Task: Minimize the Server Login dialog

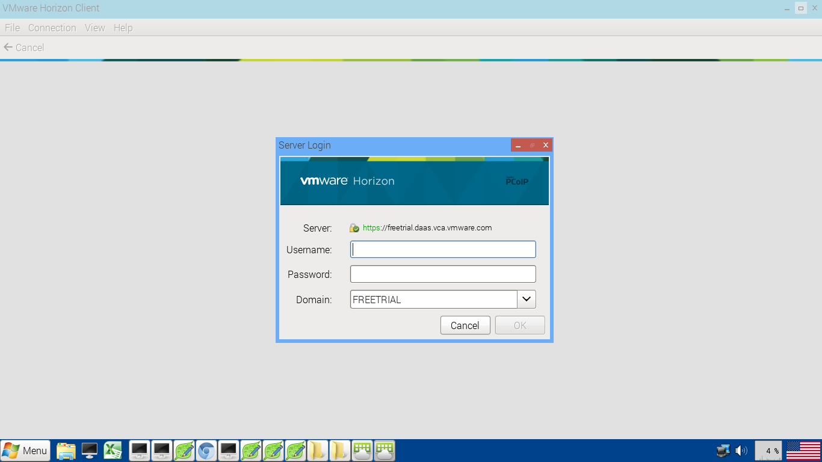Action: point(518,146)
